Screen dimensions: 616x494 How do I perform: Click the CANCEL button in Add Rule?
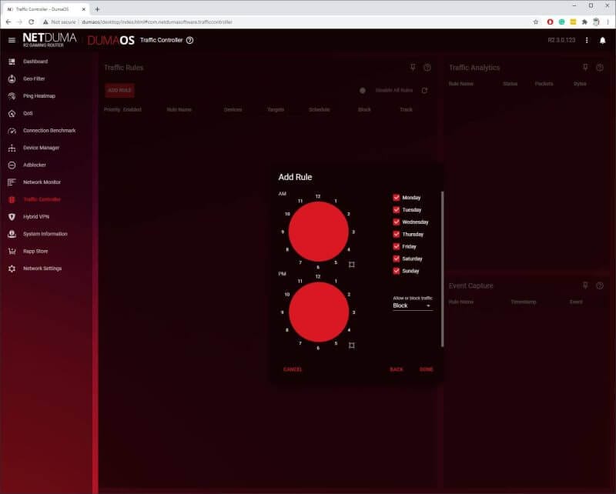pos(293,369)
